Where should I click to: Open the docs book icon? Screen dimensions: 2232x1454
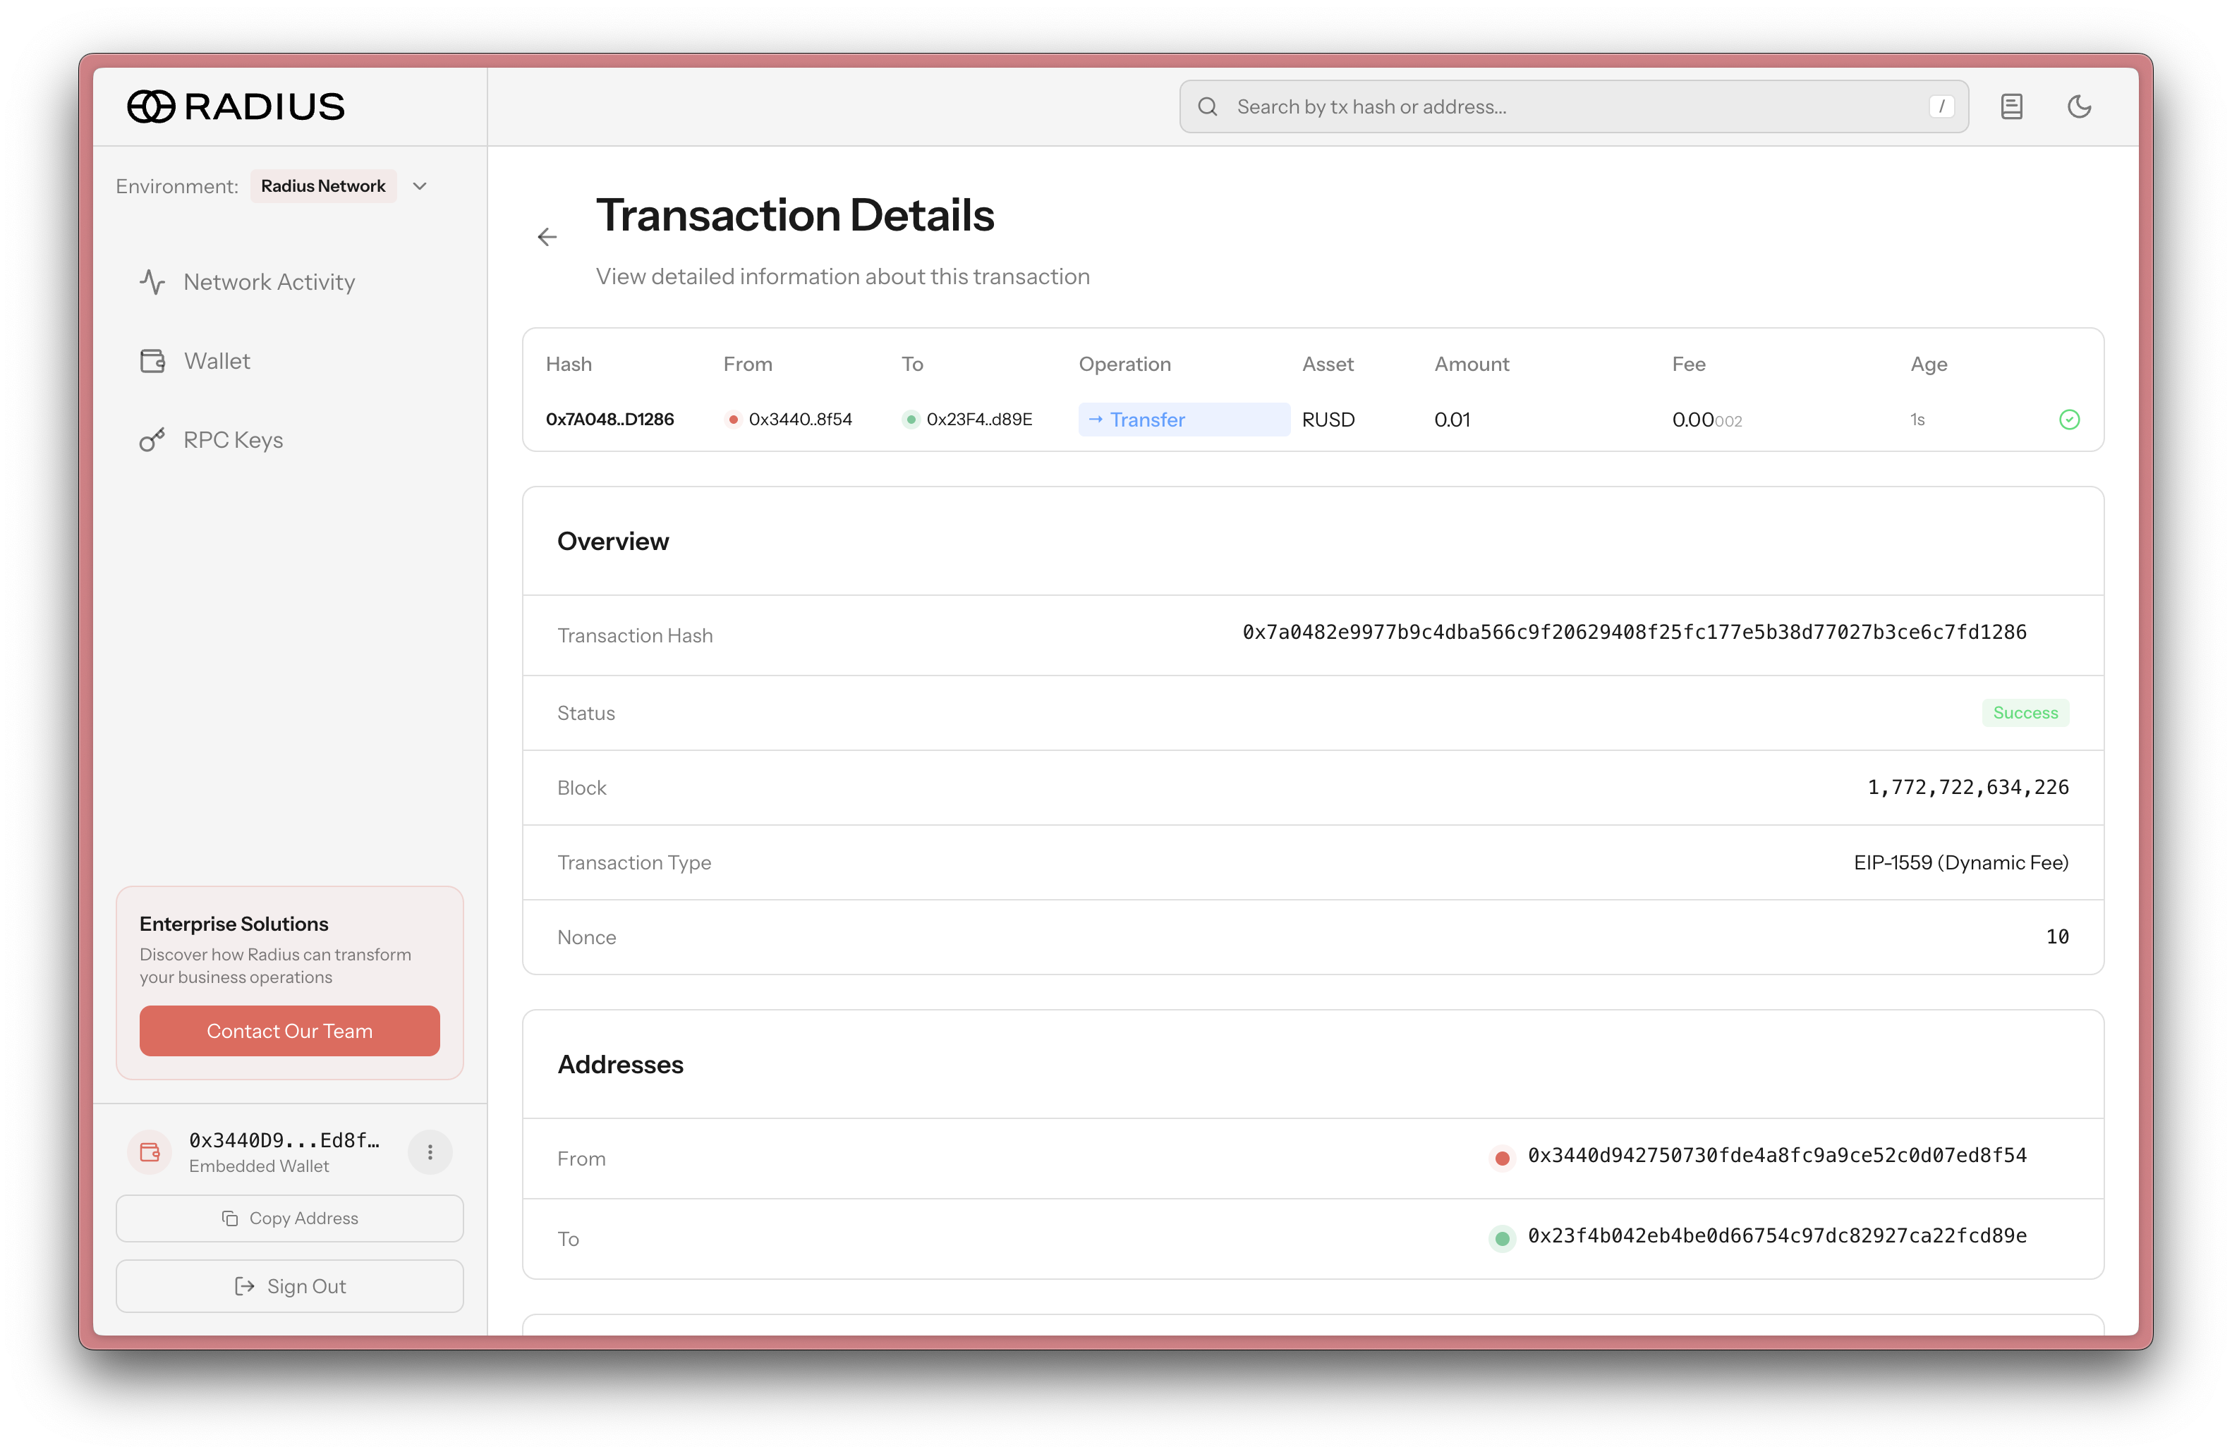point(2010,106)
